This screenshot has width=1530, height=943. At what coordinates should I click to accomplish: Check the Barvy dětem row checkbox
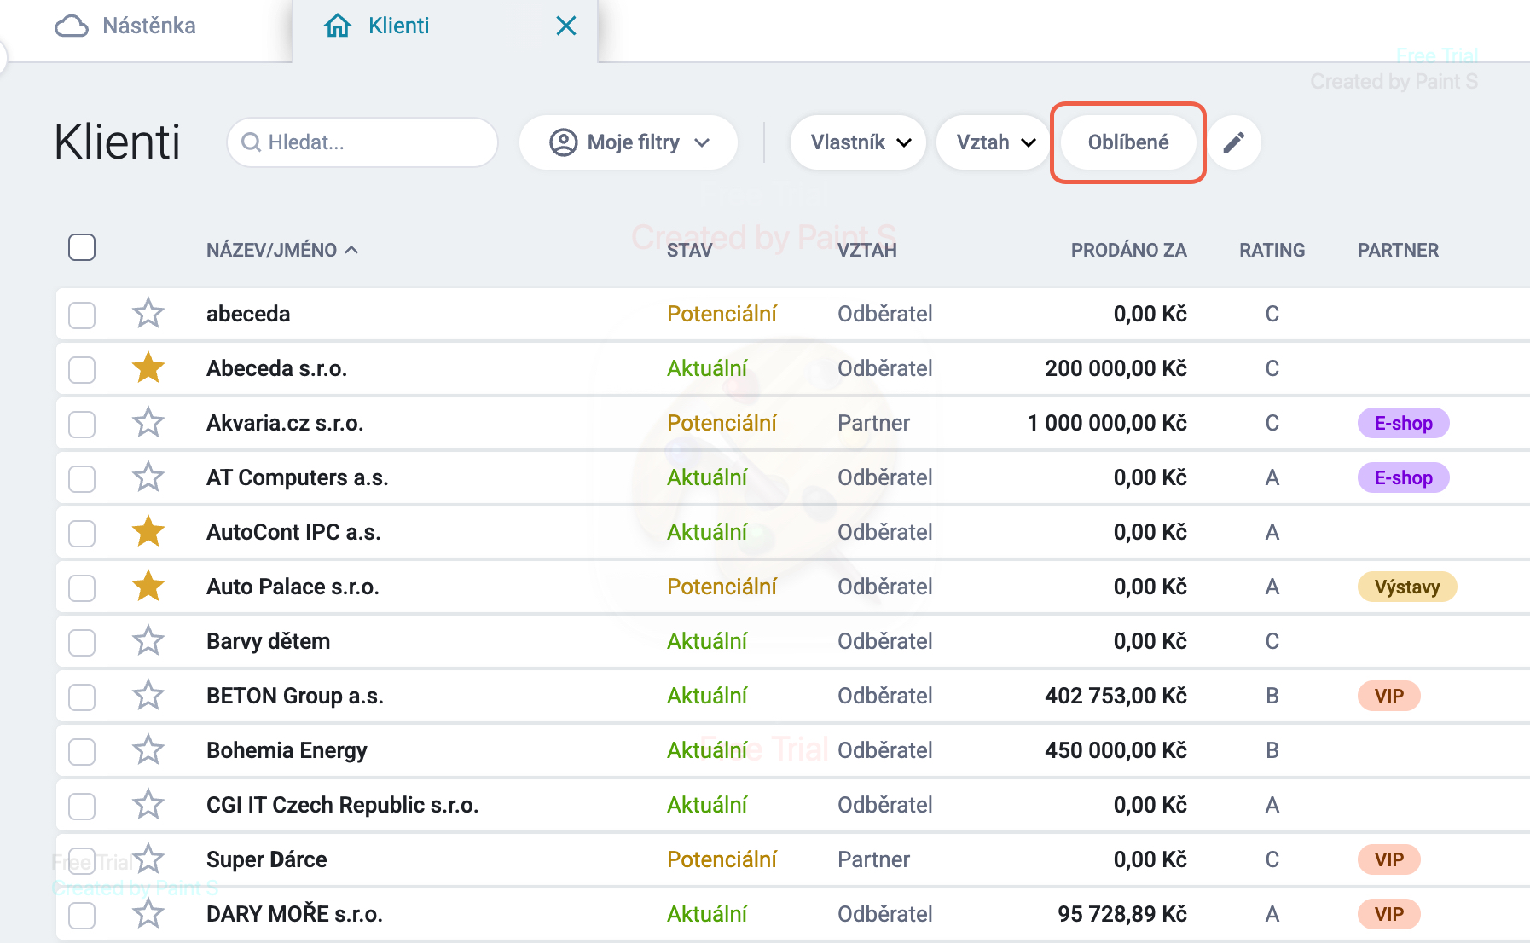click(82, 642)
